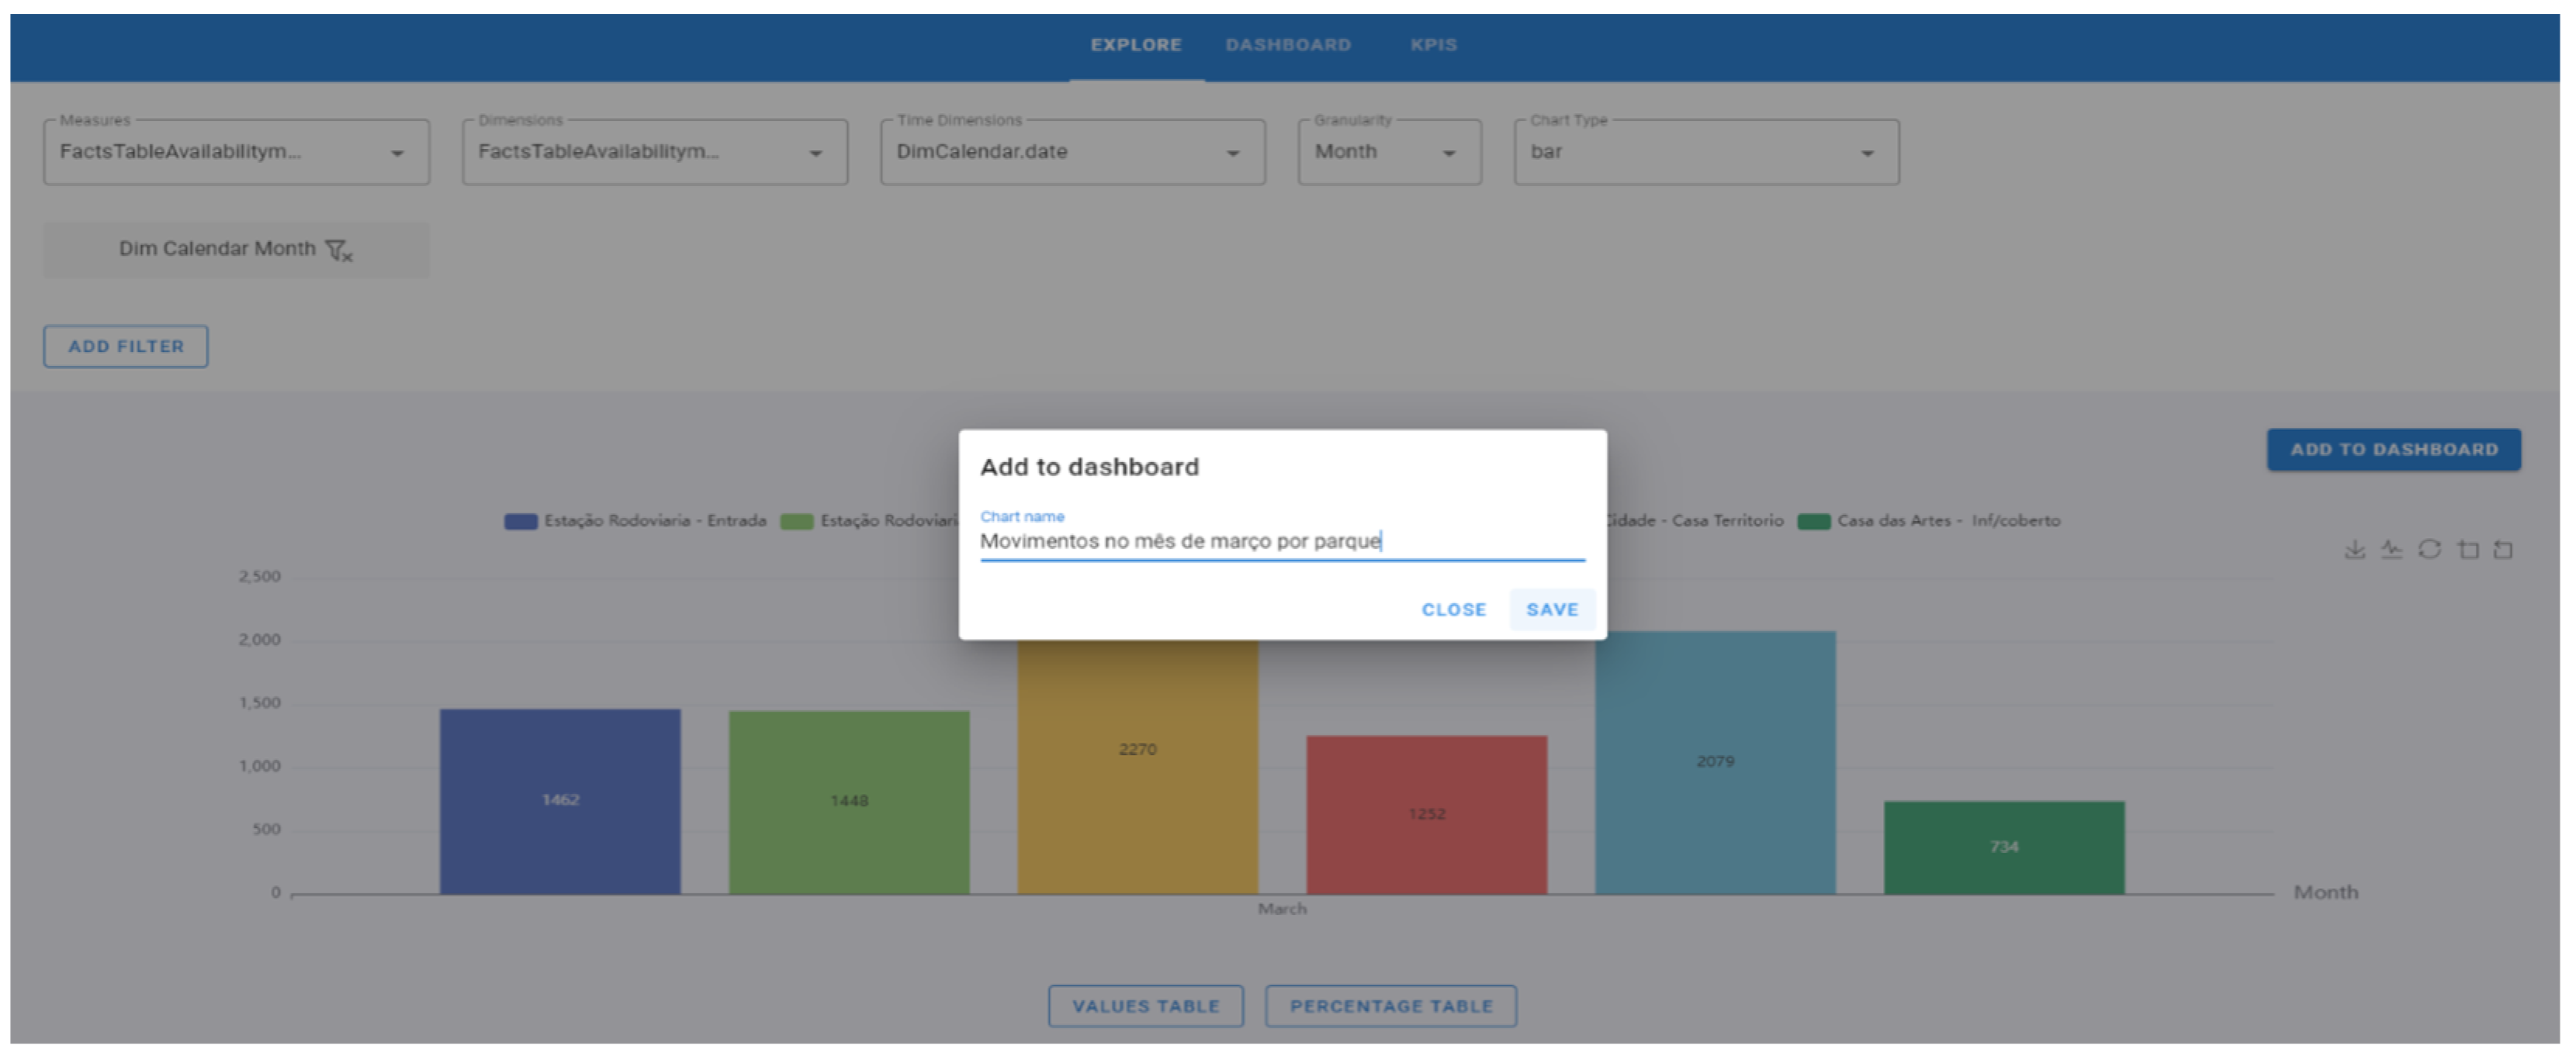Open the Granularity Month dropdown
The height and width of the screenshot is (1063, 2576).
(1389, 153)
